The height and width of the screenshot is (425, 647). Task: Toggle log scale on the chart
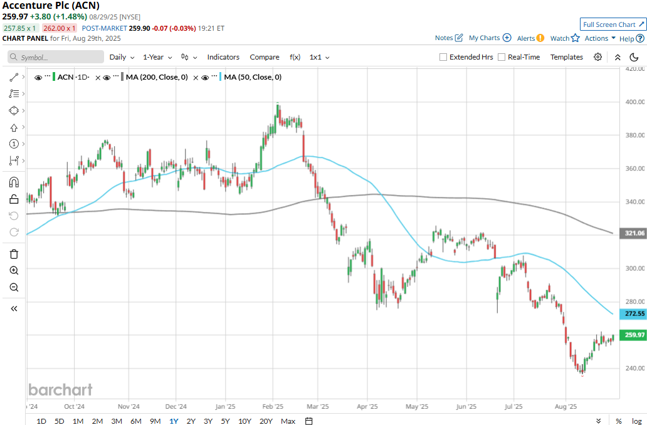coord(637,421)
